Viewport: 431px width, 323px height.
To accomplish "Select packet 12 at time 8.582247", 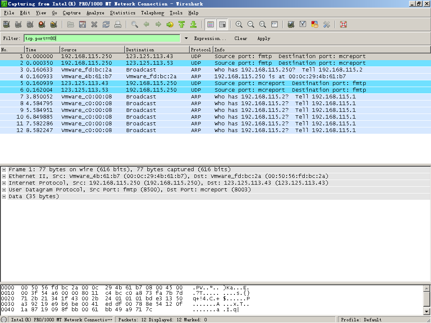I will point(215,130).
